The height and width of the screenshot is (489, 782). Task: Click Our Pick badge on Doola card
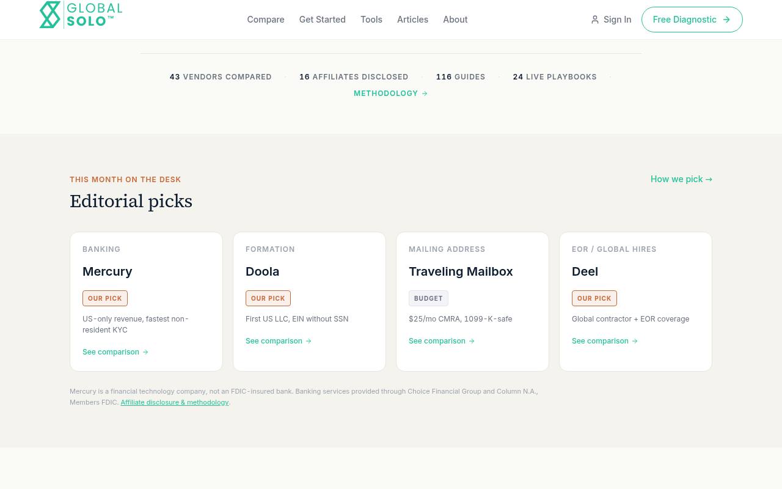[x=268, y=298]
